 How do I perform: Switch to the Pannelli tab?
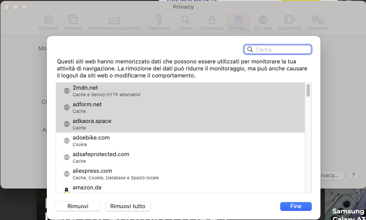[73, 23]
